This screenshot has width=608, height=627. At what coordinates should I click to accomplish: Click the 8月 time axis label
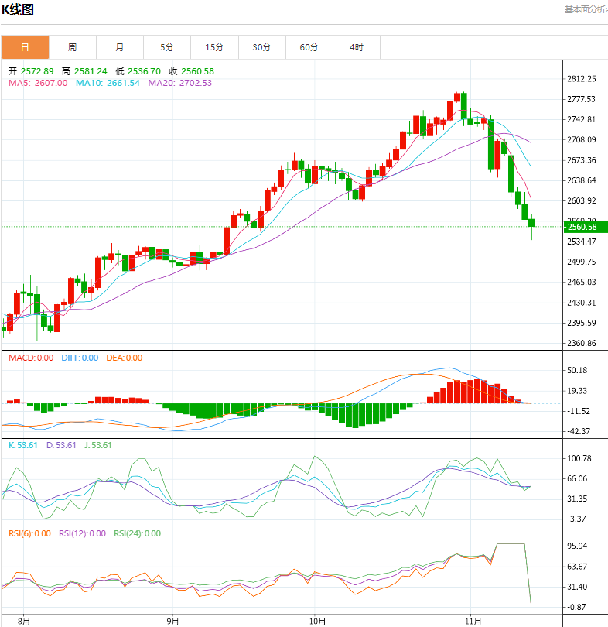tap(23, 622)
